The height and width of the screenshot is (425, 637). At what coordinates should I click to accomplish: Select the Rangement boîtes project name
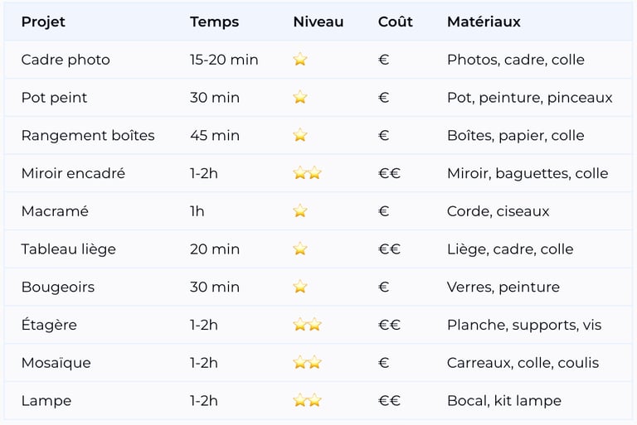coord(88,136)
